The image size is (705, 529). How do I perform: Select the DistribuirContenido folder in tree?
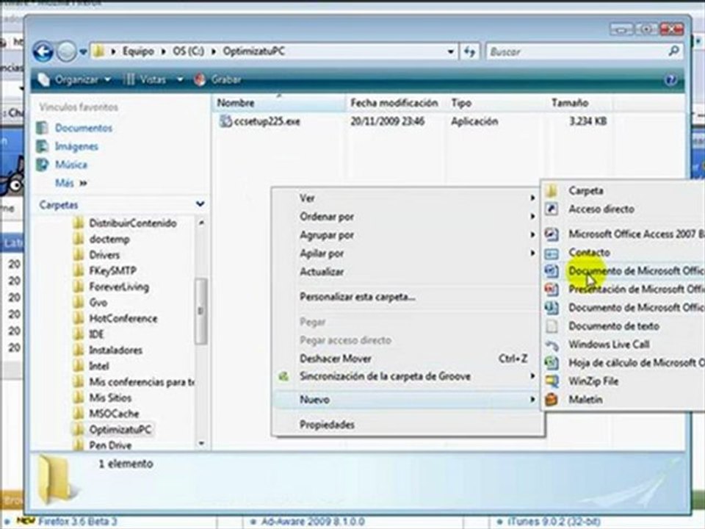(133, 223)
